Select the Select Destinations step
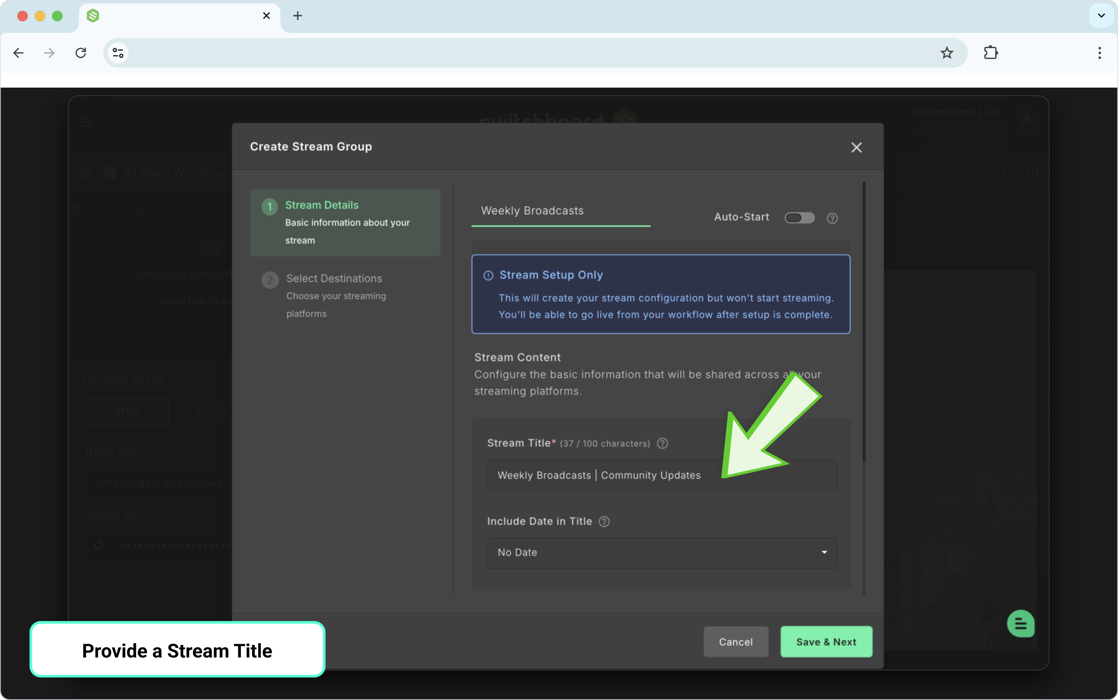The width and height of the screenshot is (1118, 700). pyautogui.click(x=345, y=296)
